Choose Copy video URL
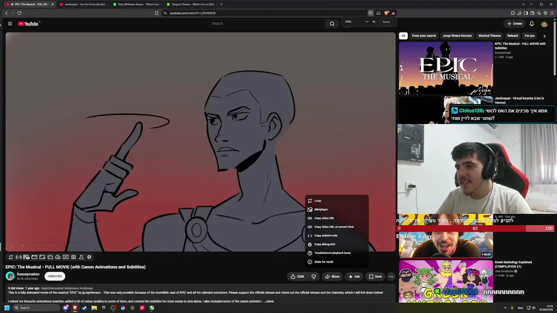The height and width of the screenshot is (313, 557). pyautogui.click(x=337, y=218)
